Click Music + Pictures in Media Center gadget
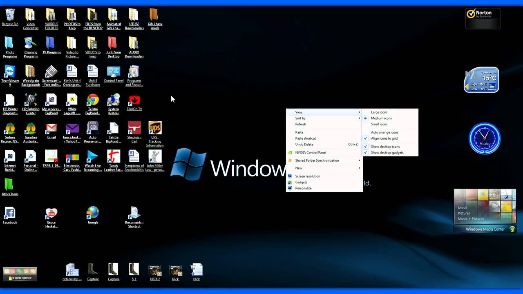The width and height of the screenshot is (523, 294). pos(471,218)
